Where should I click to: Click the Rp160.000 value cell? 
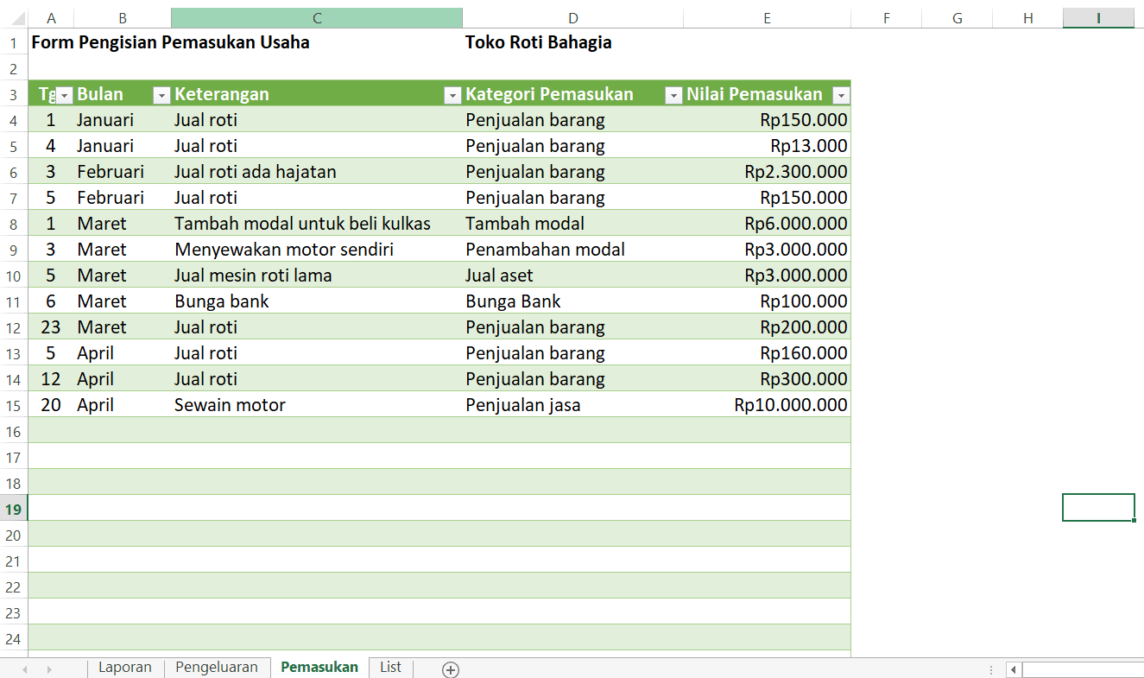767,353
